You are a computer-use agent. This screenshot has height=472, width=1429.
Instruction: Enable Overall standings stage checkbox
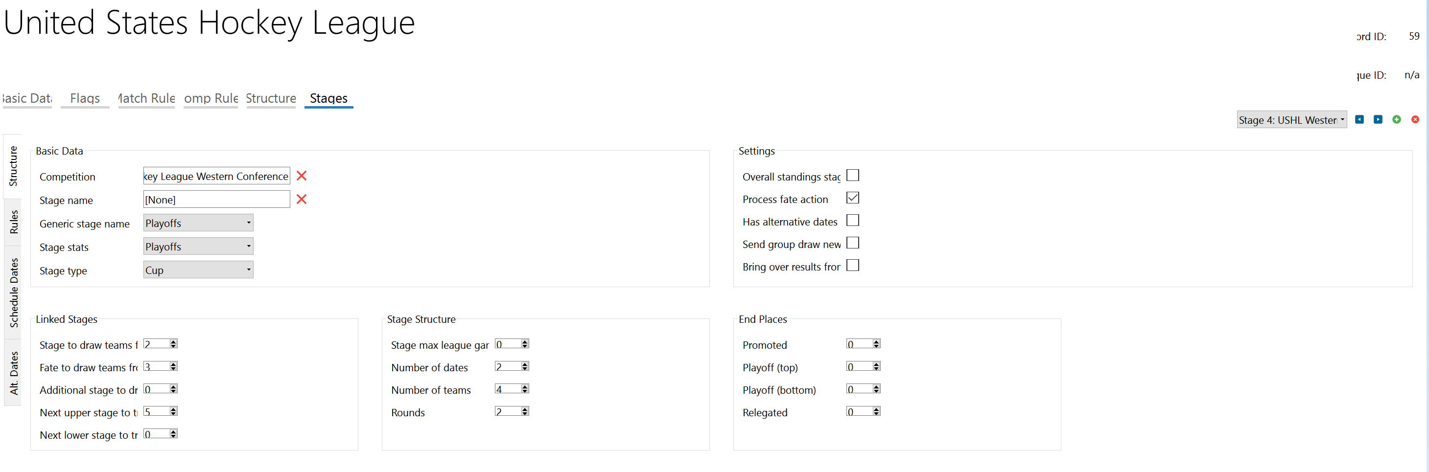(x=853, y=176)
